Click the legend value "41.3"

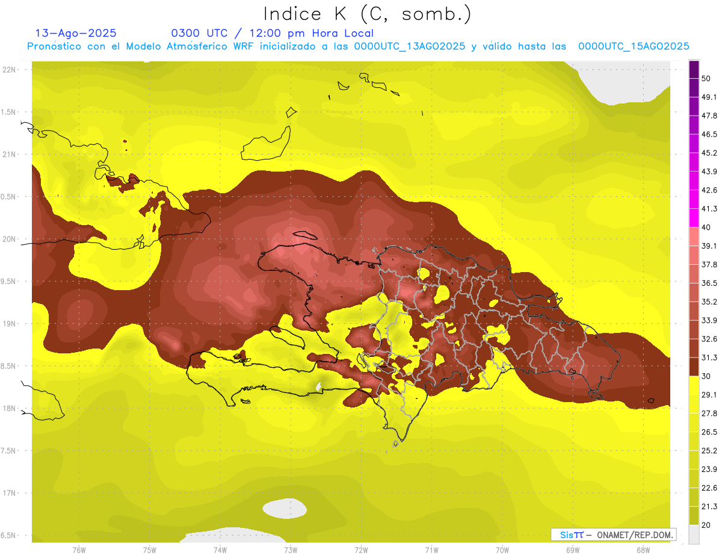pyautogui.click(x=709, y=209)
